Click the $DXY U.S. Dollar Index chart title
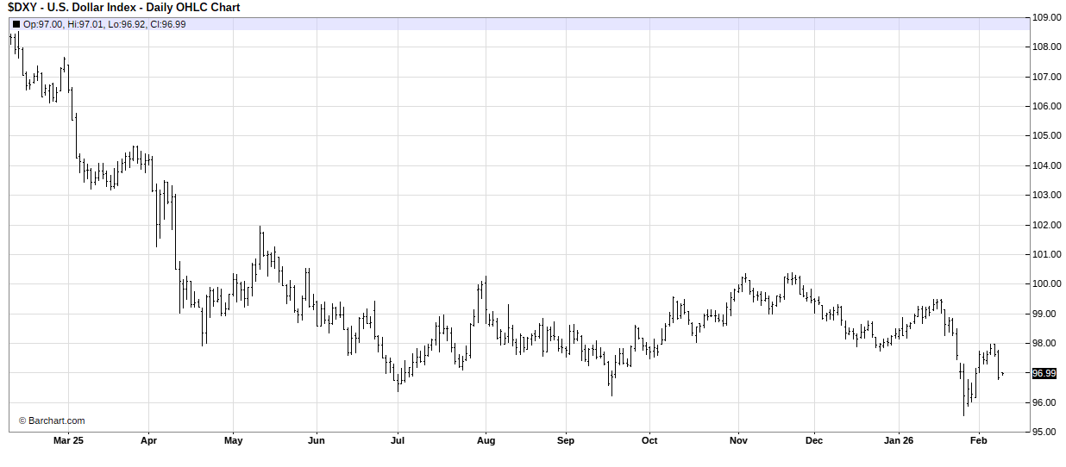The image size is (1066, 467). tap(124, 8)
